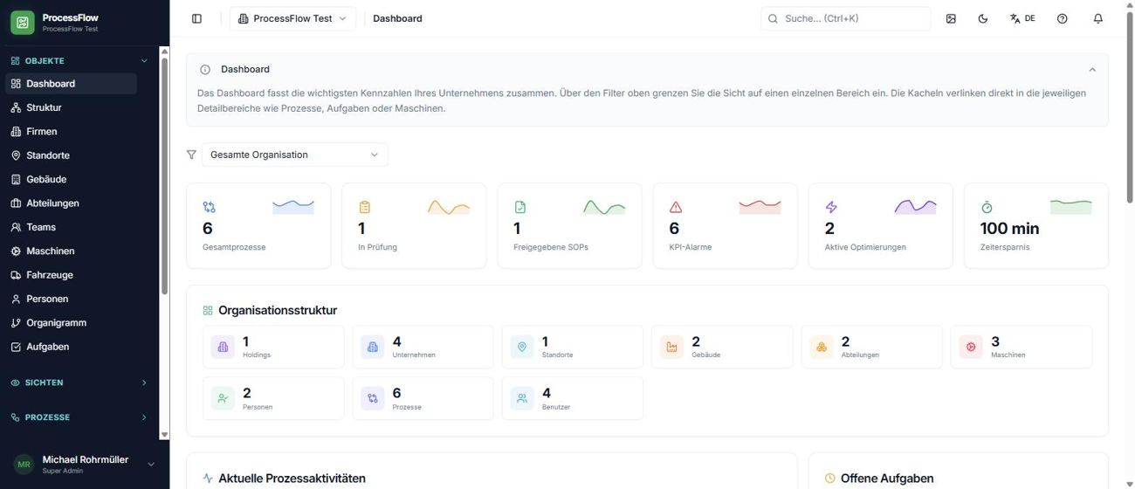Toggle dark mode moon icon
This screenshot has width=1135, height=489.
(x=983, y=18)
